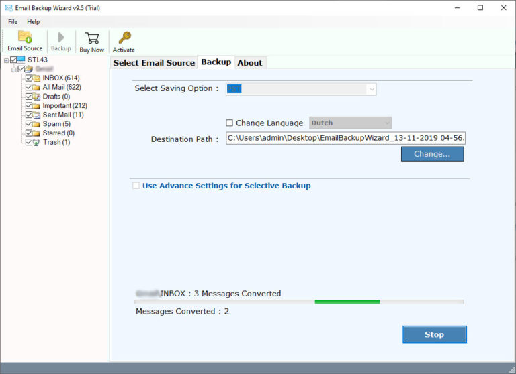516x374 pixels.
Task: Click the Change... button
Action: click(x=433, y=154)
